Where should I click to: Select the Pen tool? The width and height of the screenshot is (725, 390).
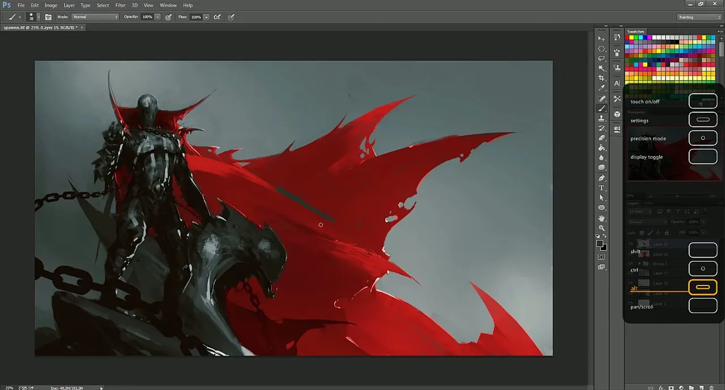pyautogui.click(x=602, y=178)
